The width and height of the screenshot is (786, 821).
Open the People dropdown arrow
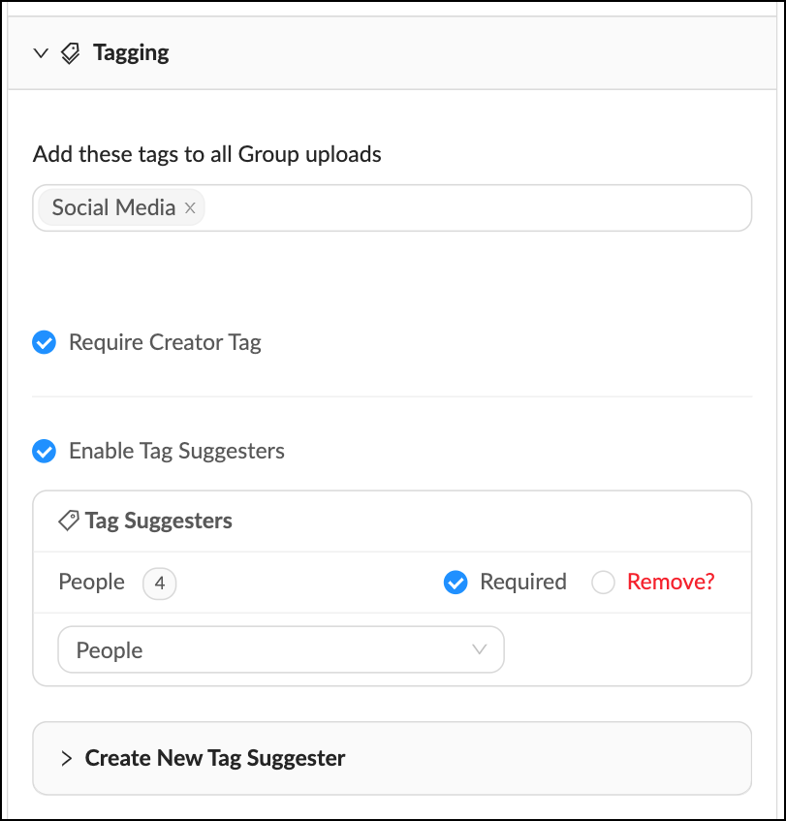click(x=480, y=649)
